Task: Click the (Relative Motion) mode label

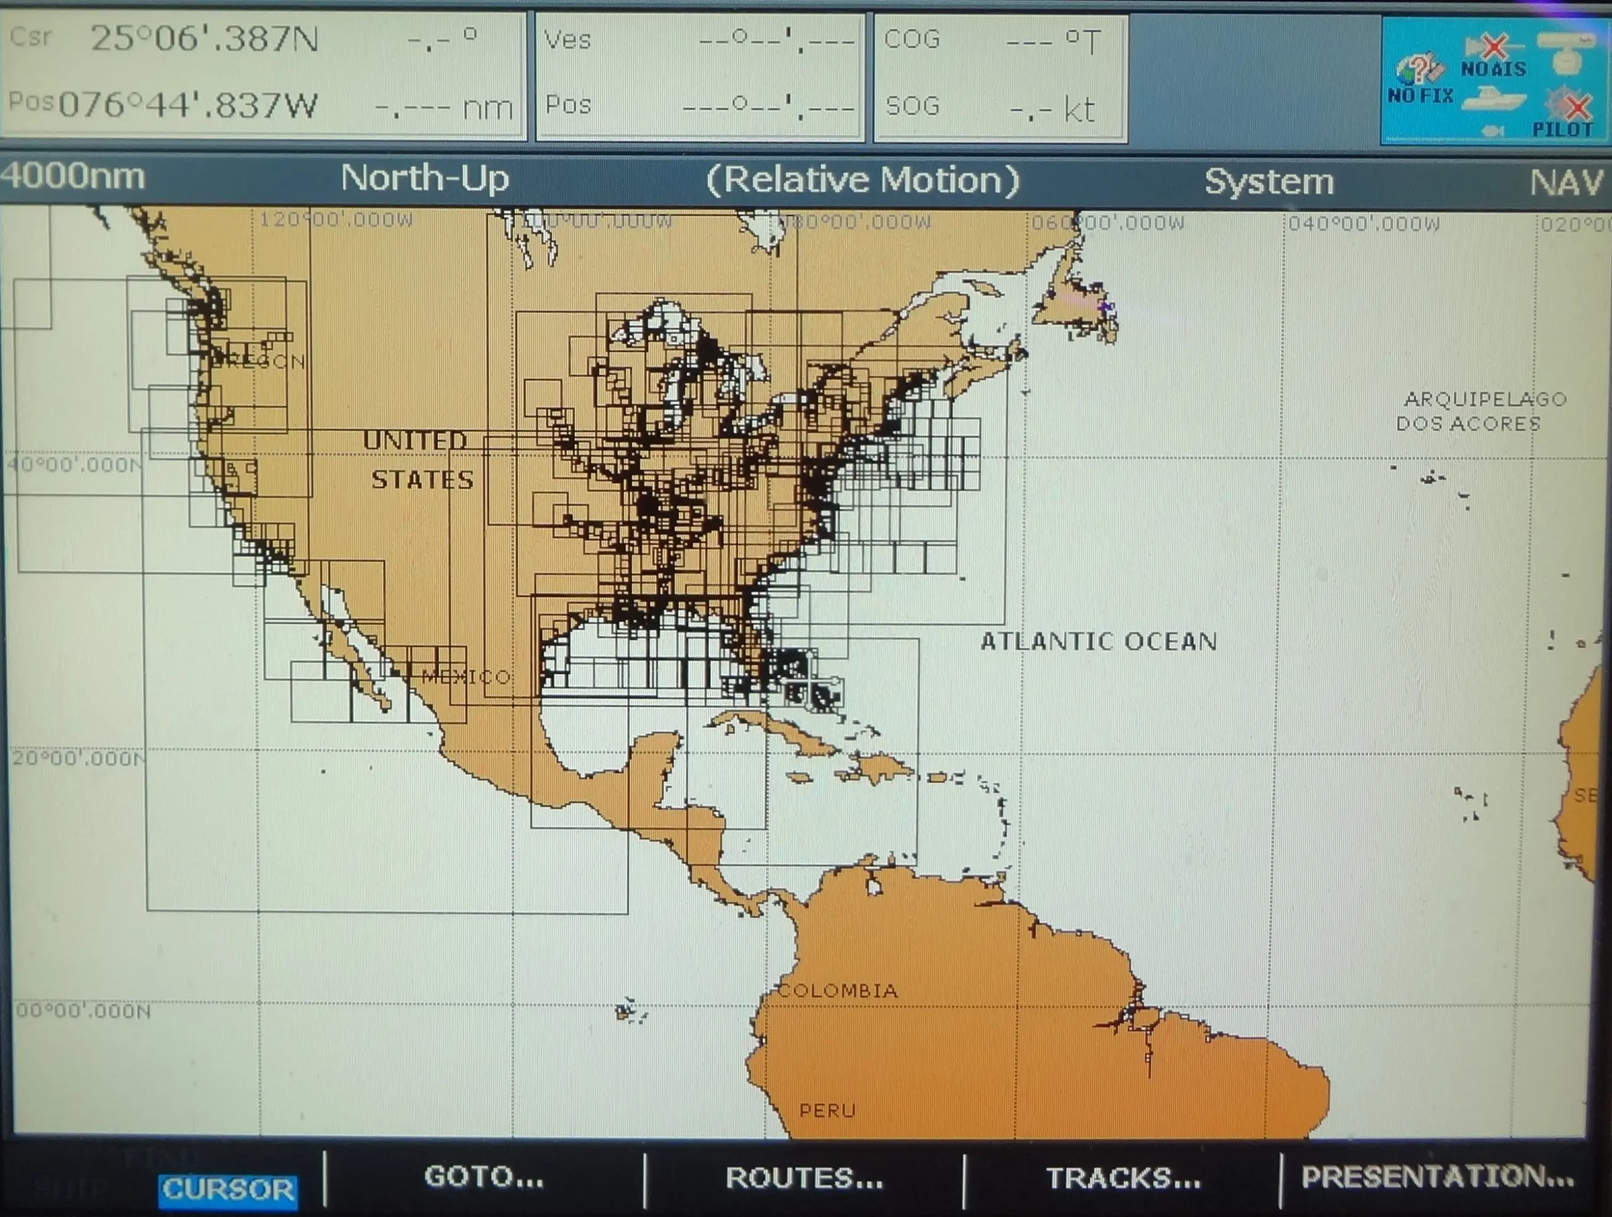Action: click(x=862, y=180)
